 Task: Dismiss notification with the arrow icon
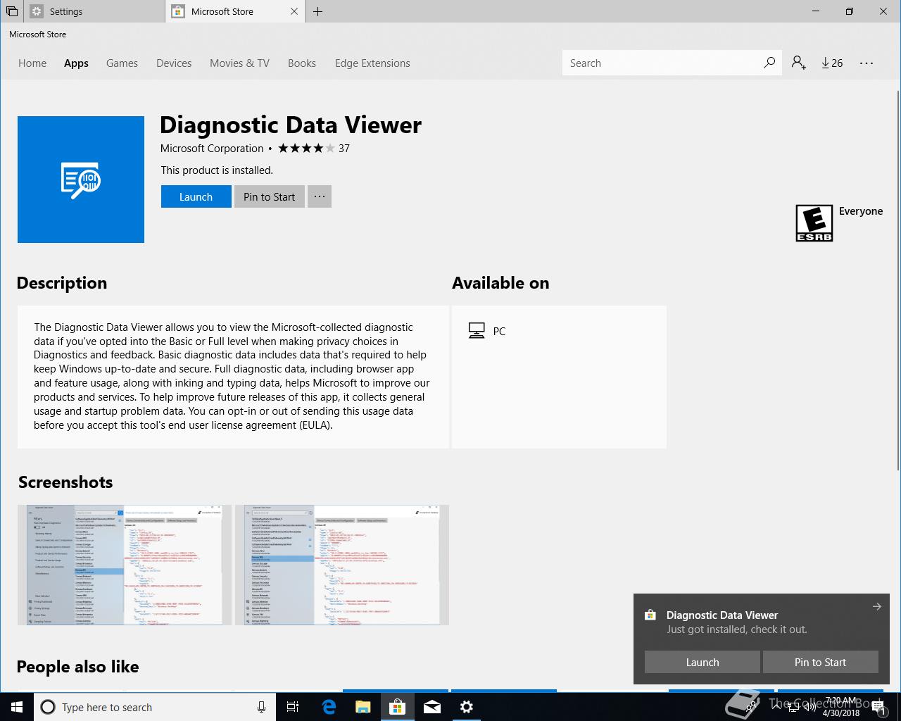tap(876, 606)
